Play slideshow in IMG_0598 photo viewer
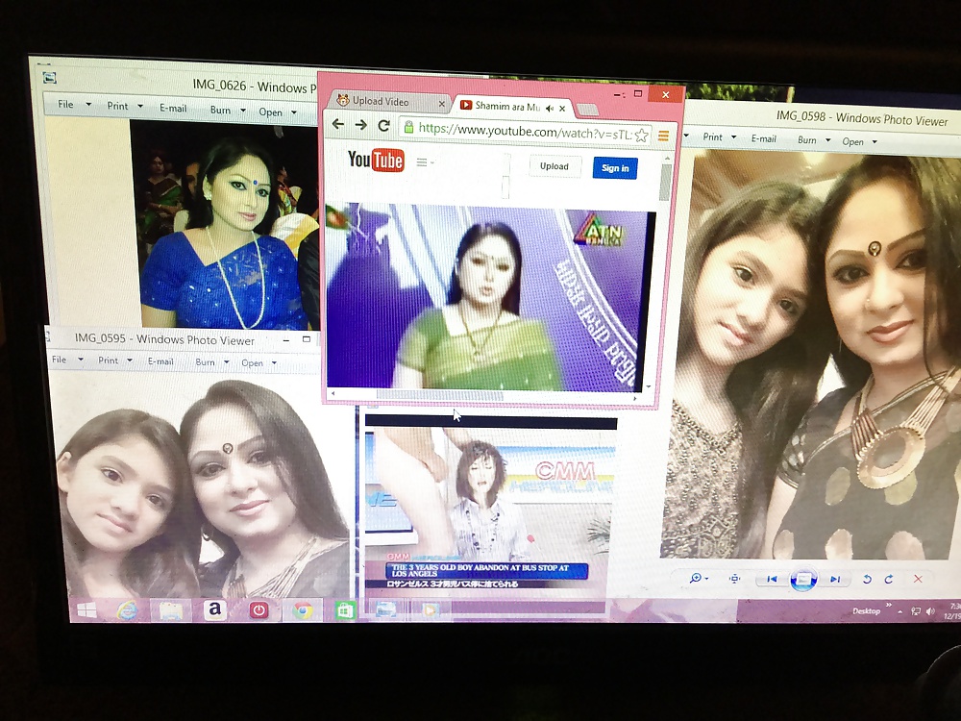The height and width of the screenshot is (721, 961). pos(802,579)
